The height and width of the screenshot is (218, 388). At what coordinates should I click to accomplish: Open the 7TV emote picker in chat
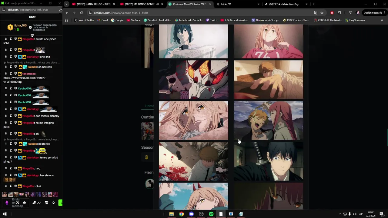[x=18, y=203]
